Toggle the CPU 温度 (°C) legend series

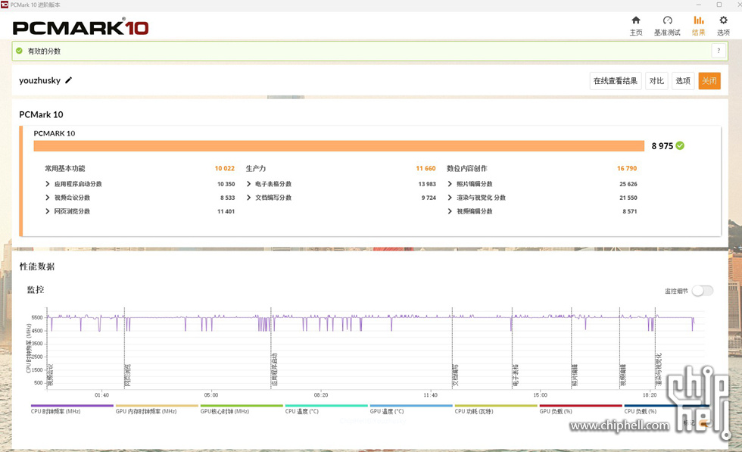click(x=326, y=409)
